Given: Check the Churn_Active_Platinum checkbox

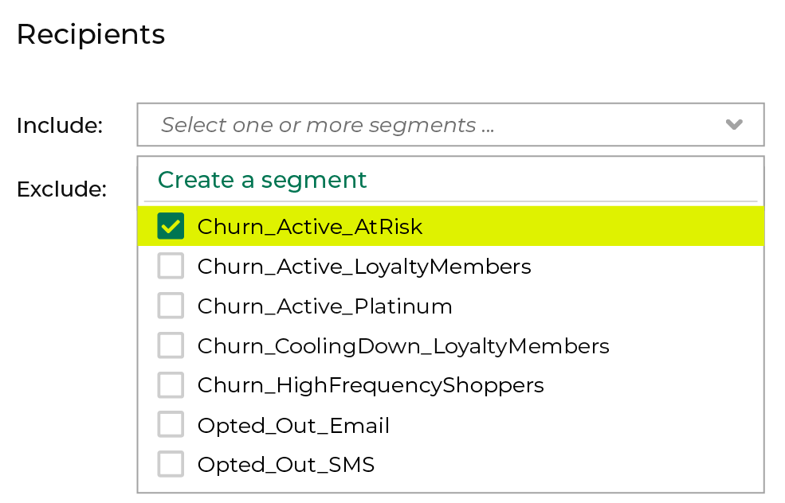Looking at the screenshot, I should (171, 306).
